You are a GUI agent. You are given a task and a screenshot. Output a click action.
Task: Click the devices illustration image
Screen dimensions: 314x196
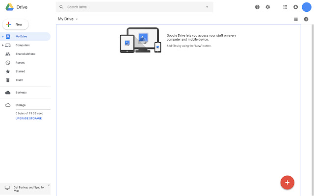[x=140, y=40]
